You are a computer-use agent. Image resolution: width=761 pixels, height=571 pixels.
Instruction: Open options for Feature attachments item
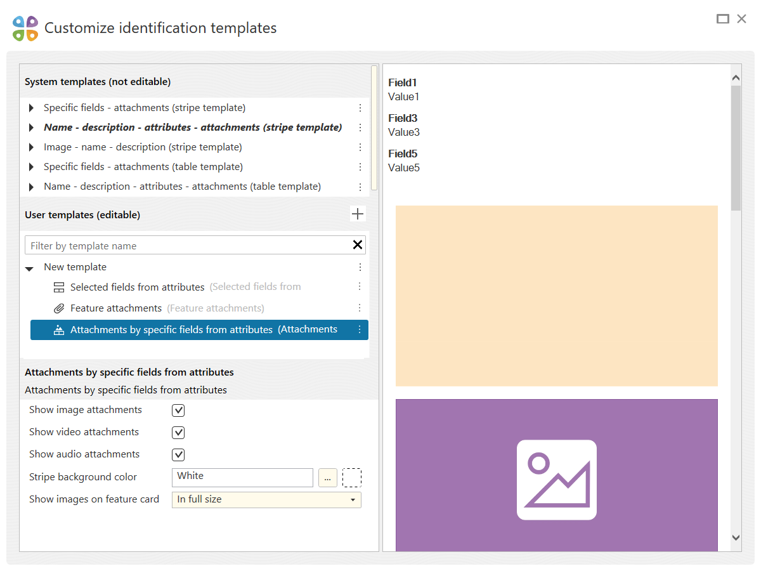coord(360,308)
